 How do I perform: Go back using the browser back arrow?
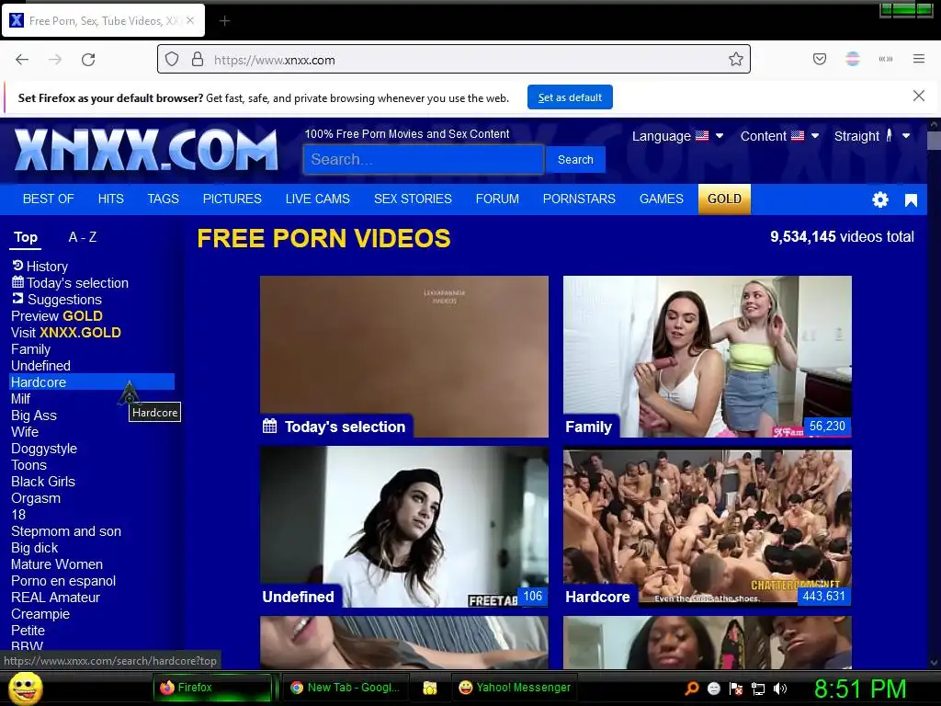(22, 60)
